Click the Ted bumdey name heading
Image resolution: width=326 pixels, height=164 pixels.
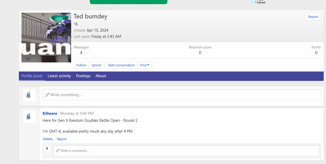[91, 16]
